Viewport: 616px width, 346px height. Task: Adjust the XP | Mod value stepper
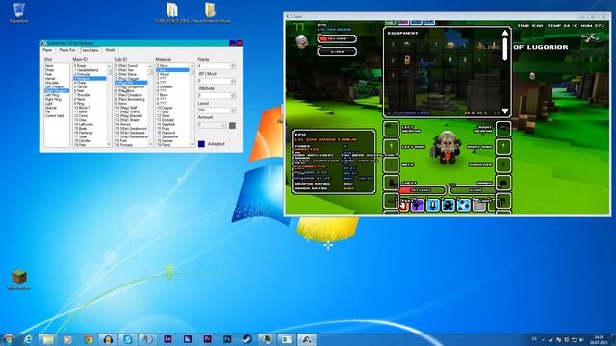tap(233, 81)
